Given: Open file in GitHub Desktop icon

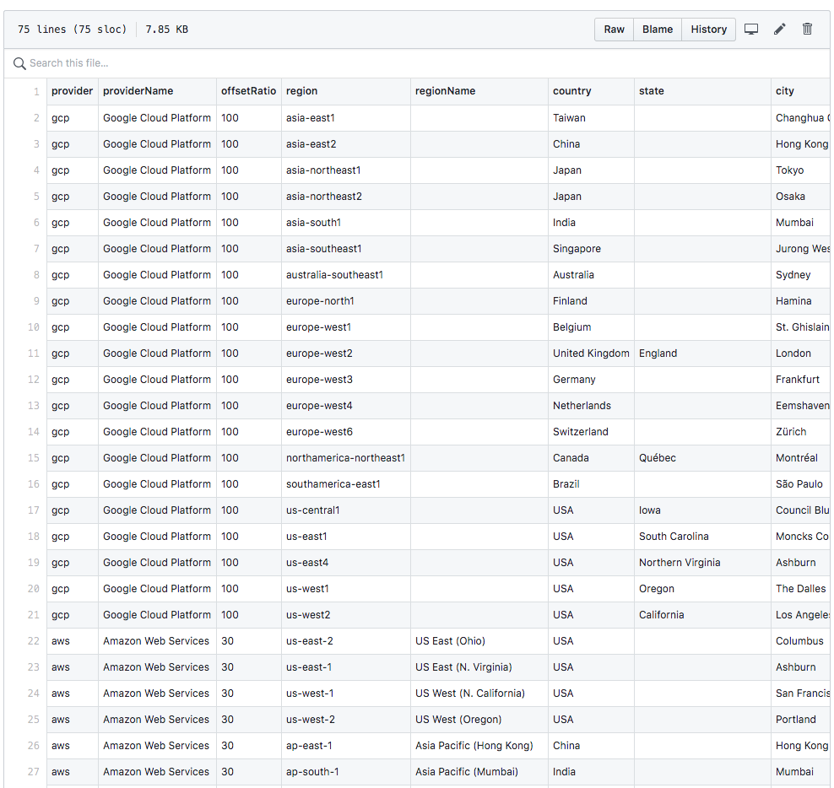Looking at the screenshot, I should pyautogui.click(x=751, y=30).
